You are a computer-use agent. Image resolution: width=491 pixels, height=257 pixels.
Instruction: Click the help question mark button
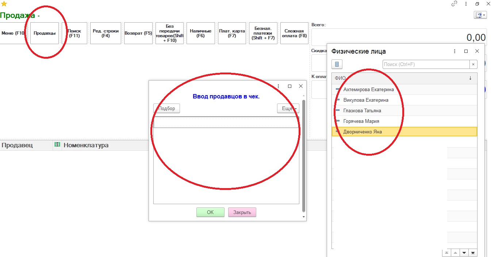[x=478, y=15]
